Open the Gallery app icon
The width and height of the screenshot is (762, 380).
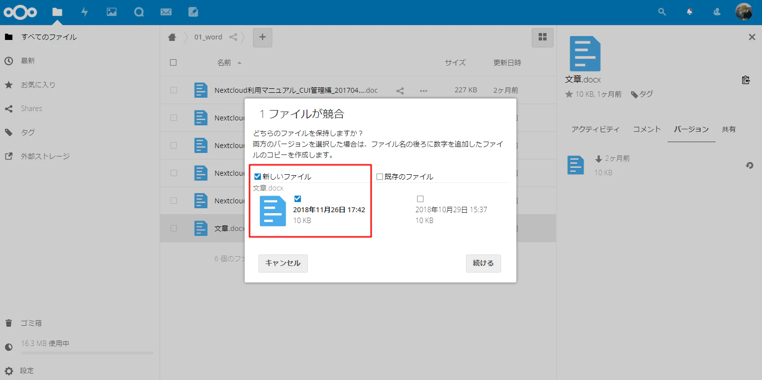click(112, 12)
